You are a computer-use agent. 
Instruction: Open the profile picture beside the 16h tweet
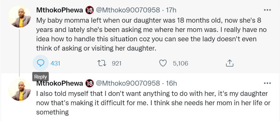click(20, 89)
